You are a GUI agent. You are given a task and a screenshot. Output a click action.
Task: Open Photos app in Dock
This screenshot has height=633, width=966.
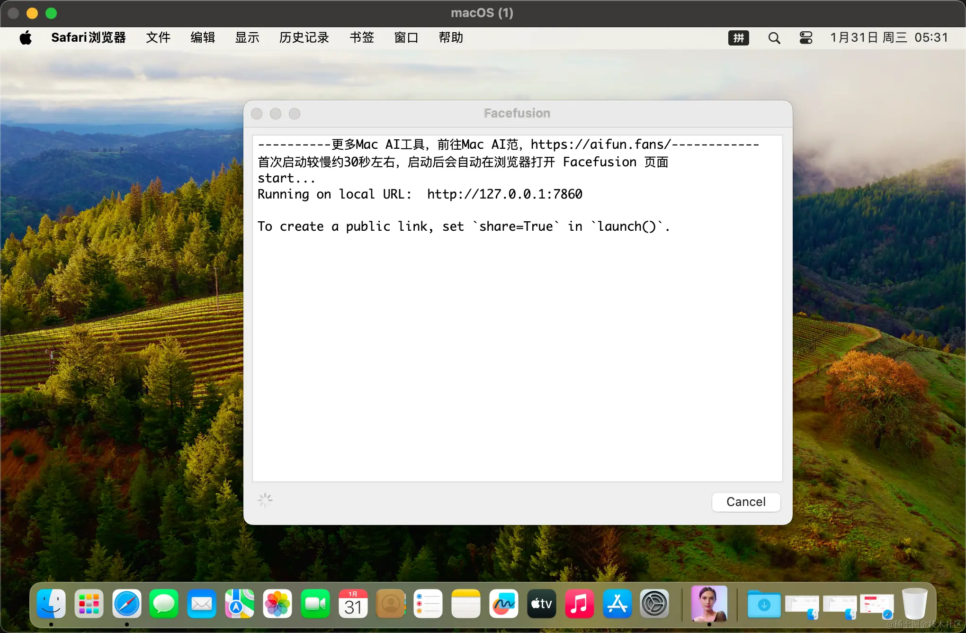(277, 604)
